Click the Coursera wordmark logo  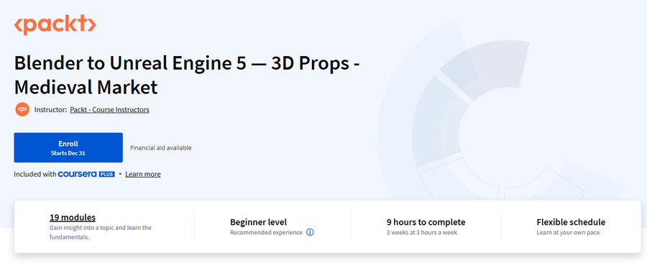pos(77,174)
